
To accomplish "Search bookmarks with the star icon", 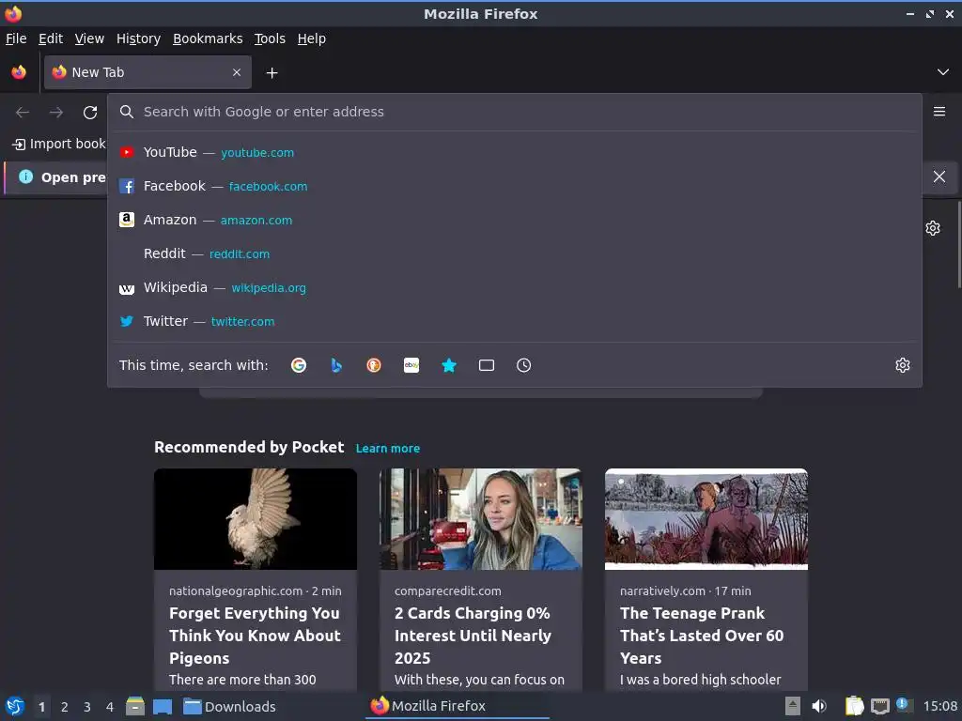I will click(x=449, y=365).
